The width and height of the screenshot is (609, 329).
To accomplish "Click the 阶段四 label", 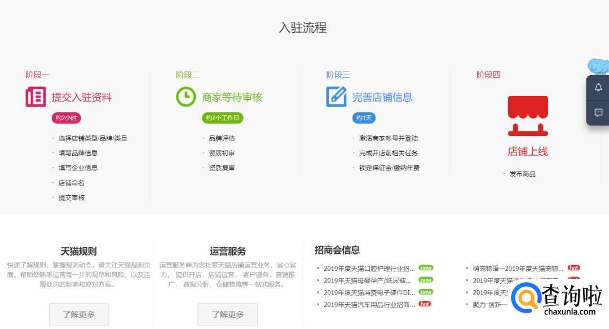I will point(488,74).
